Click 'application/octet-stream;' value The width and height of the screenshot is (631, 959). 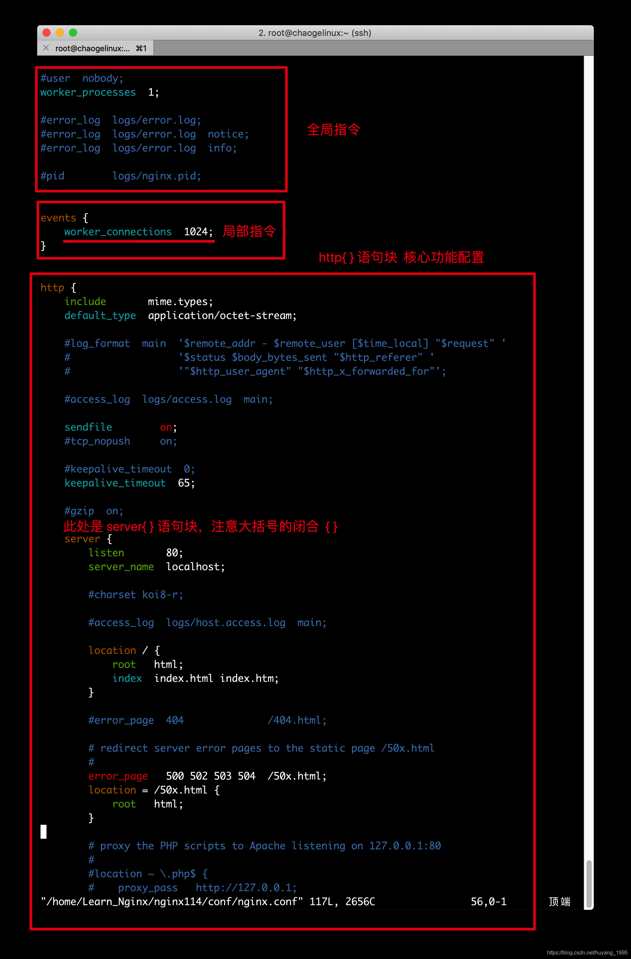[x=222, y=315]
